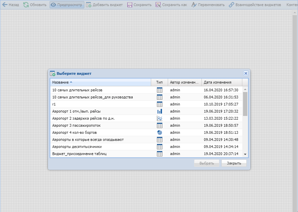Click the table icon for Аэропорты всегда опаздывают

tap(159, 140)
